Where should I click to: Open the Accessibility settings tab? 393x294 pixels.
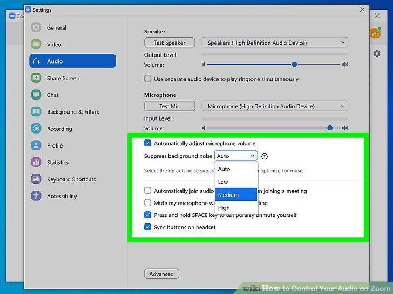(73, 196)
